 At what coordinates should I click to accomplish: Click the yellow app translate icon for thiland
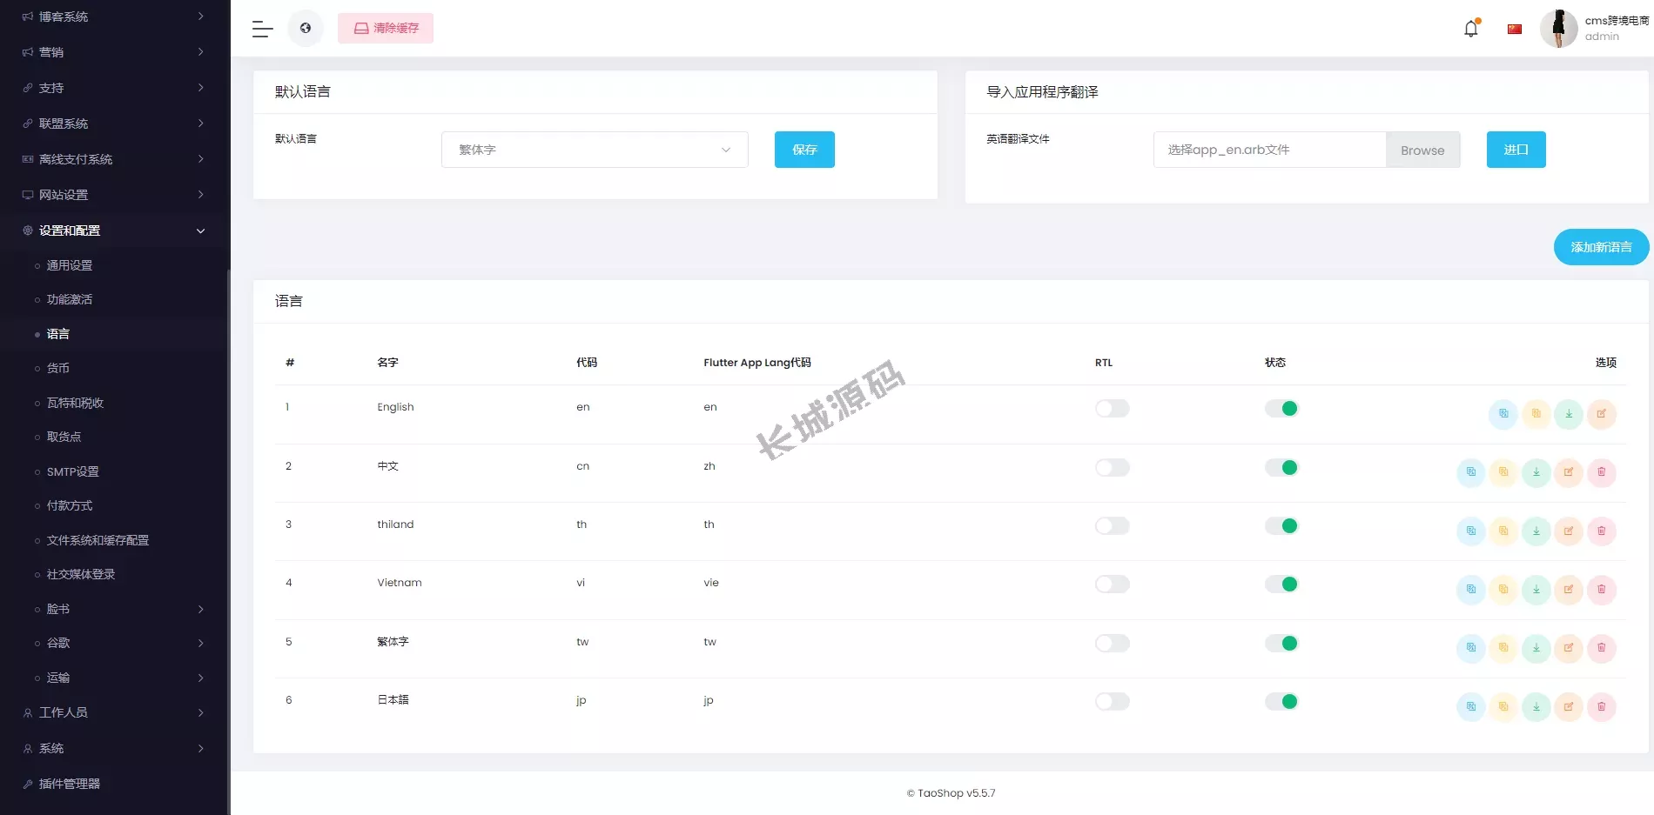[x=1503, y=531]
